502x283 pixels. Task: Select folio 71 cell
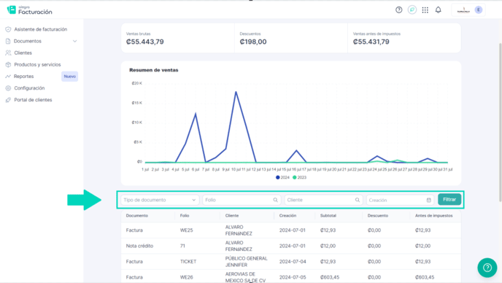click(x=182, y=246)
